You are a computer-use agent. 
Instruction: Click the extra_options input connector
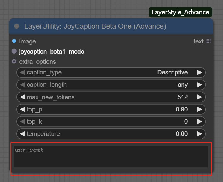pyautogui.click(x=14, y=61)
